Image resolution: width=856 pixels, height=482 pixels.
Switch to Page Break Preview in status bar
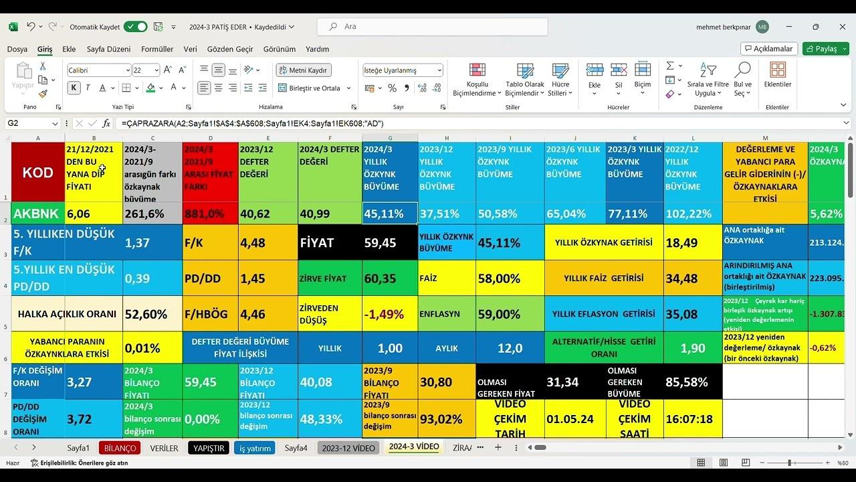746,463
